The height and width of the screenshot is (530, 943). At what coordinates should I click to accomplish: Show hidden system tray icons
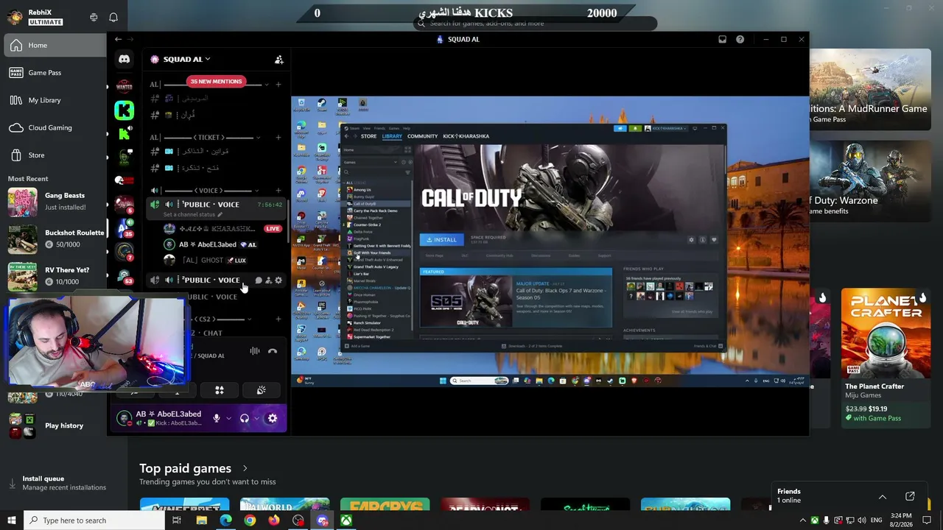pos(802,520)
